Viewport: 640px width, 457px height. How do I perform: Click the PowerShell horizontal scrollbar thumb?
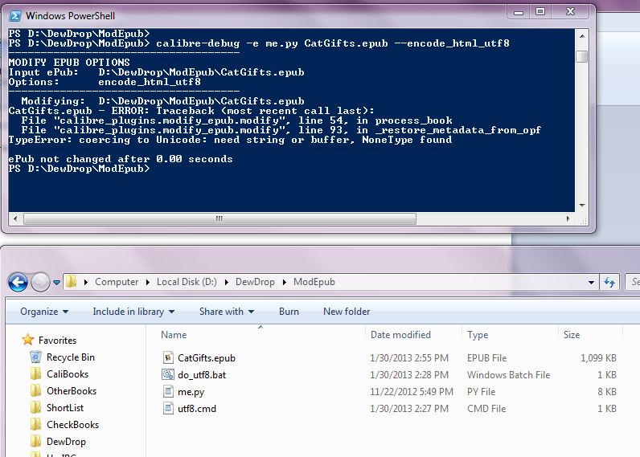[x=219, y=219]
